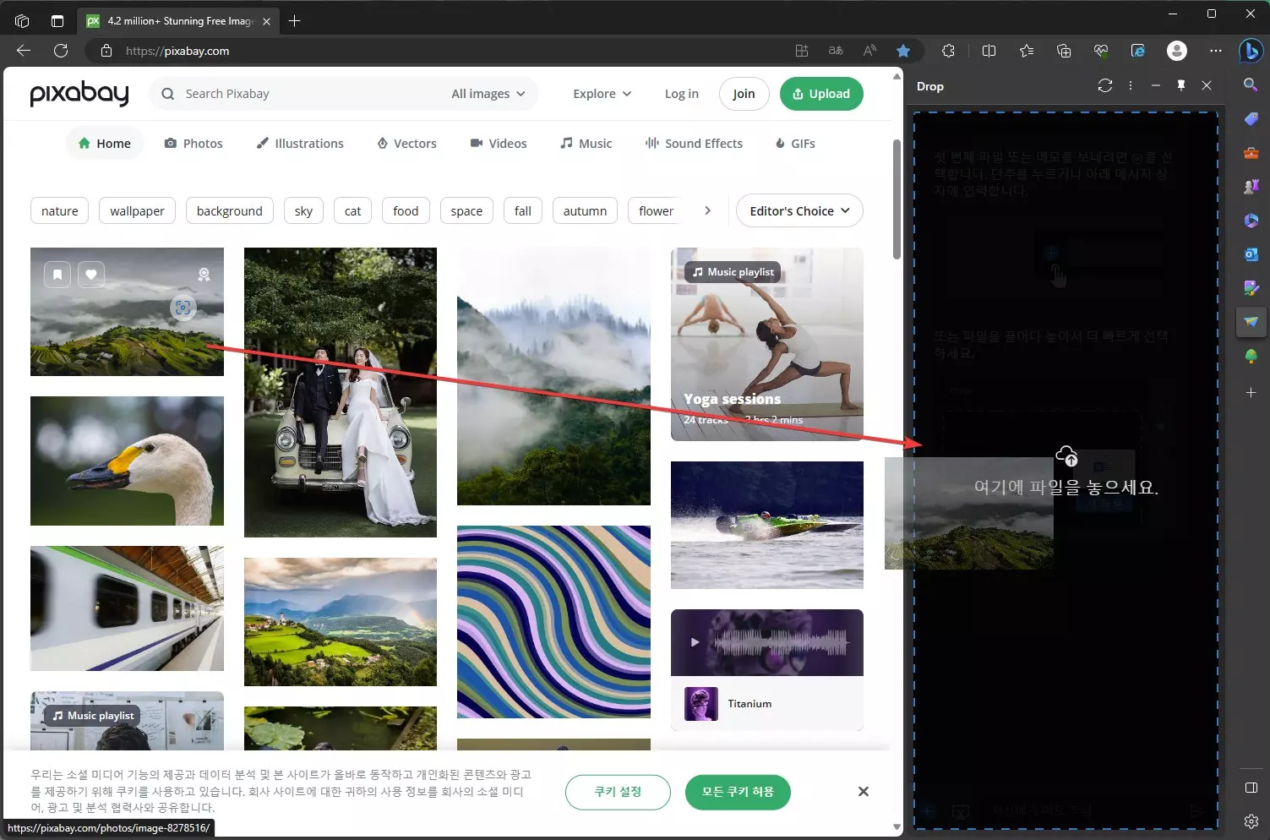Viewport: 1270px width, 840px height.
Task: Switch to the Videos tab
Action: click(499, 144)
